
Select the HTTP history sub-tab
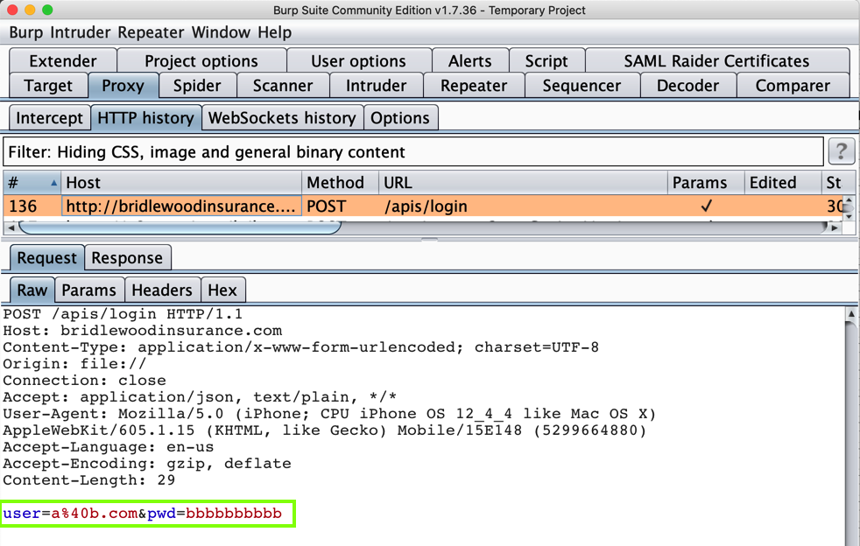pyautogui.click(x=146, y=118)
